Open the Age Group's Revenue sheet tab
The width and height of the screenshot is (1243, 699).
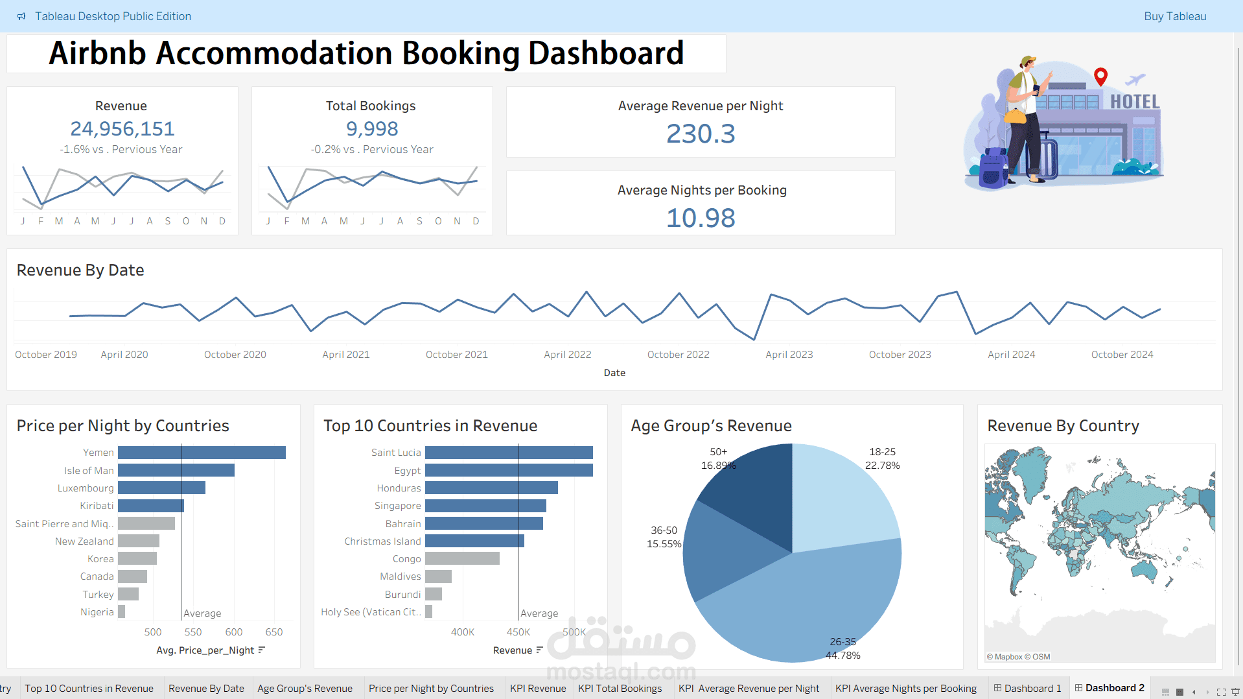305,689
